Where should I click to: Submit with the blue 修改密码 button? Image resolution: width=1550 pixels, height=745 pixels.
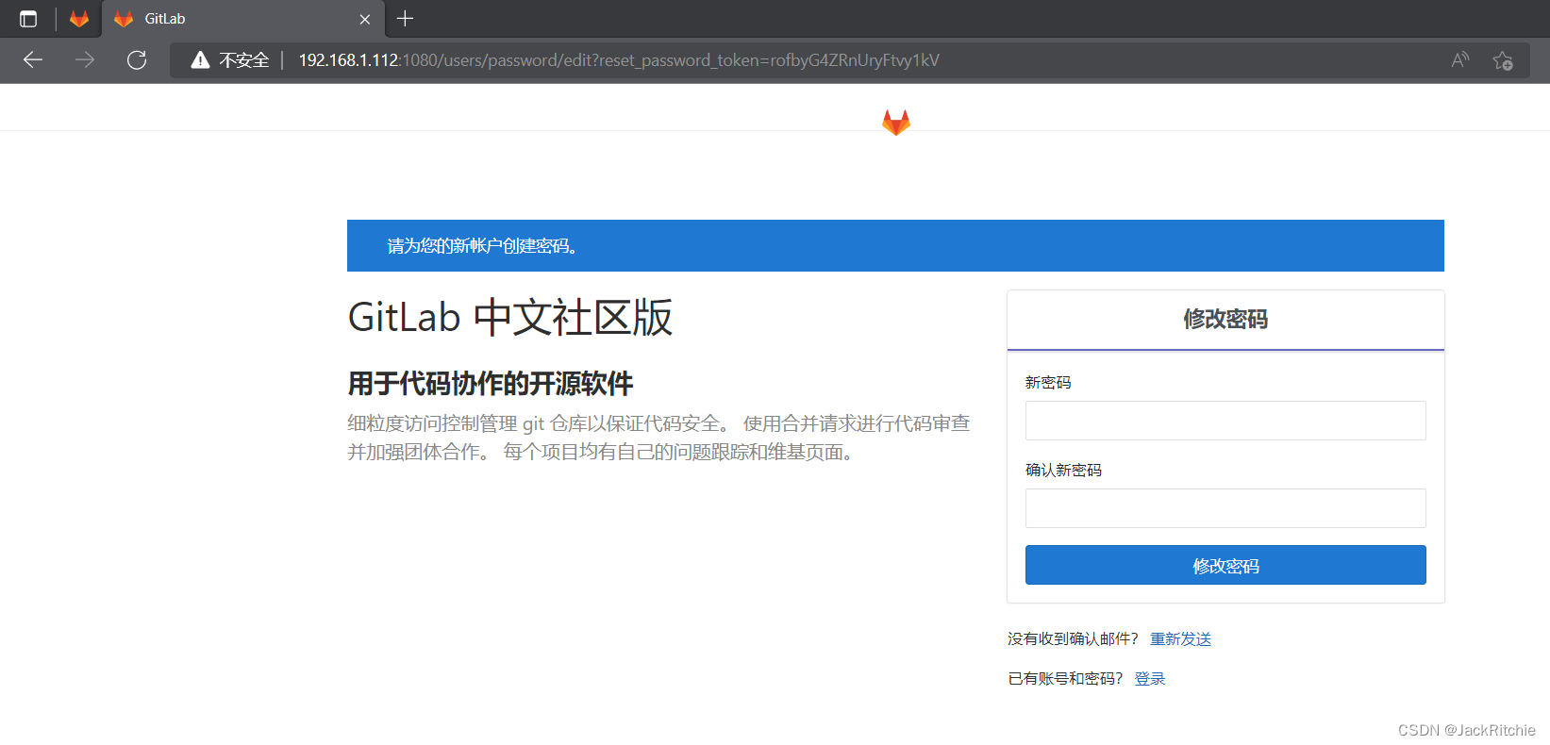click(x=1225, y=565)
